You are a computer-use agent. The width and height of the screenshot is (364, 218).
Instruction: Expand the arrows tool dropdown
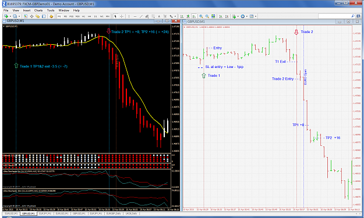click(x=175, y=16)
